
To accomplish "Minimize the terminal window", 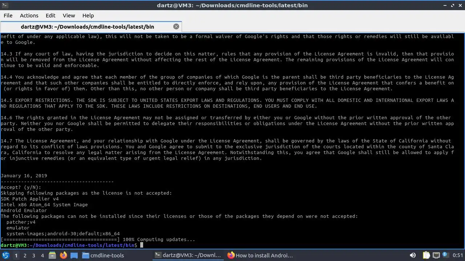I will pos(445,5).
